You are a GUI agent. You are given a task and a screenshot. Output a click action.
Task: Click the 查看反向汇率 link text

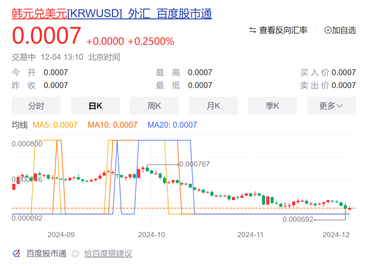(283, 30)
